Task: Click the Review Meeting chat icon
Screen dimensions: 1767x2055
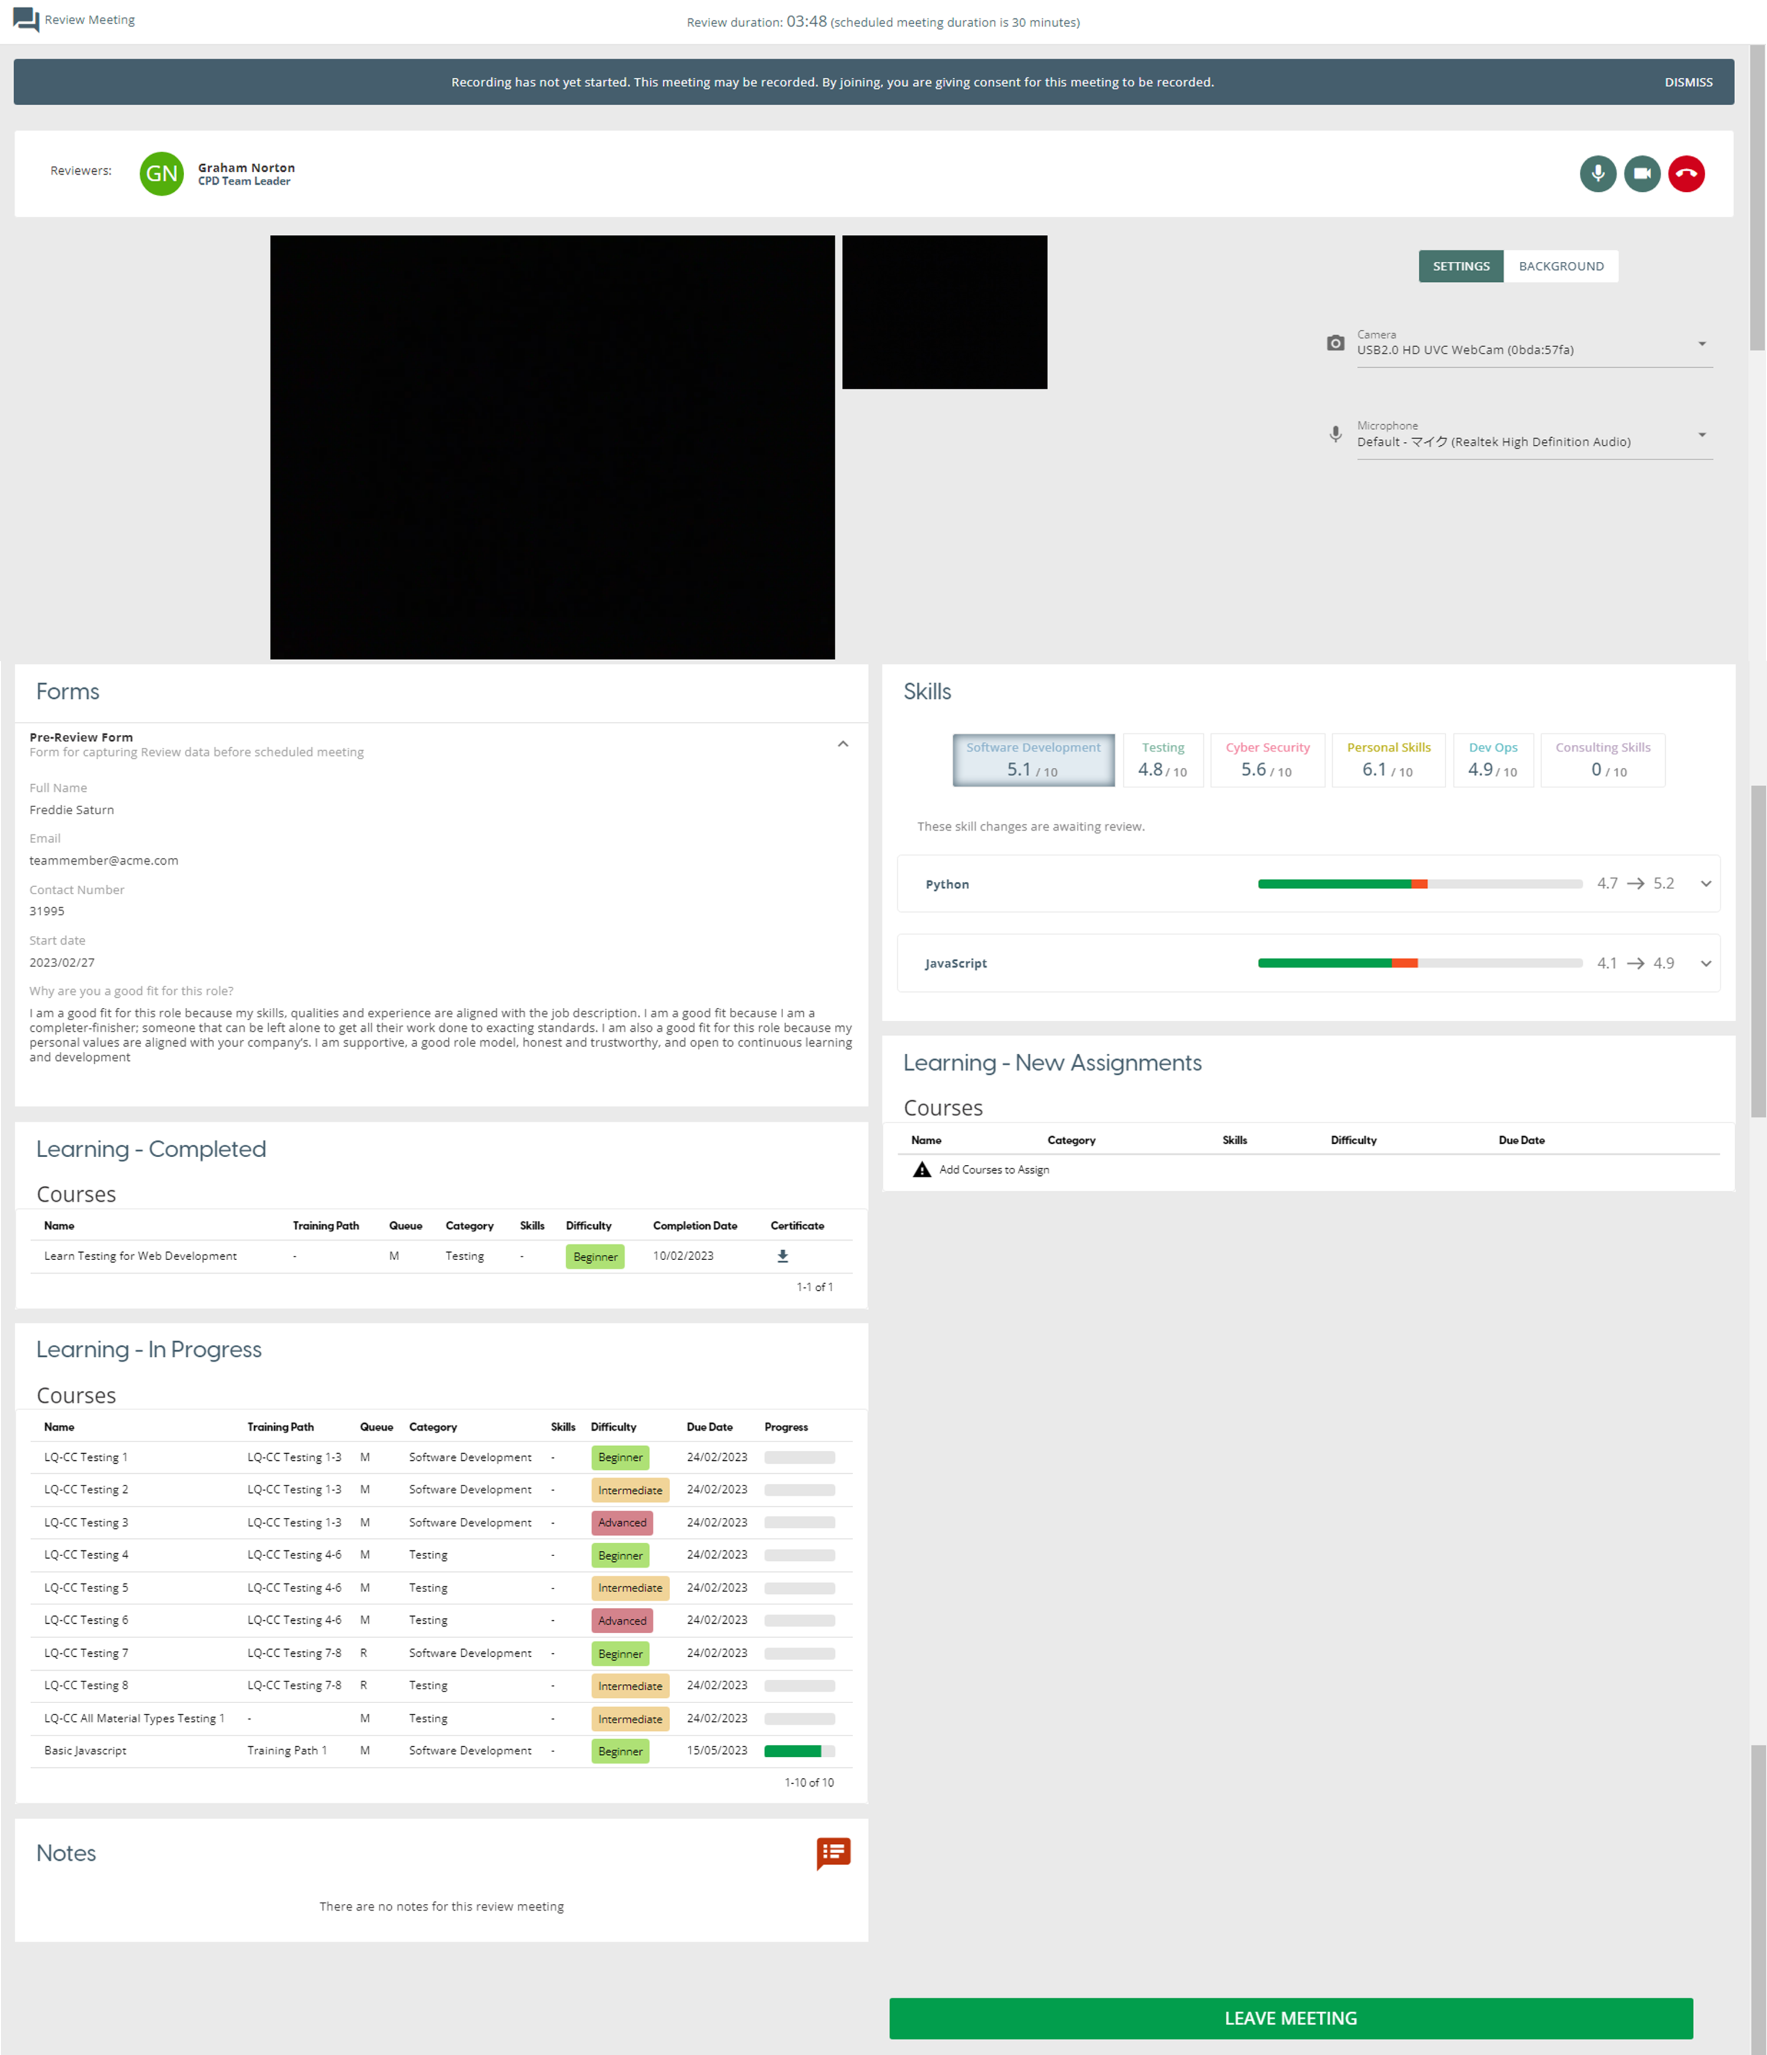Action: point(26,20)
